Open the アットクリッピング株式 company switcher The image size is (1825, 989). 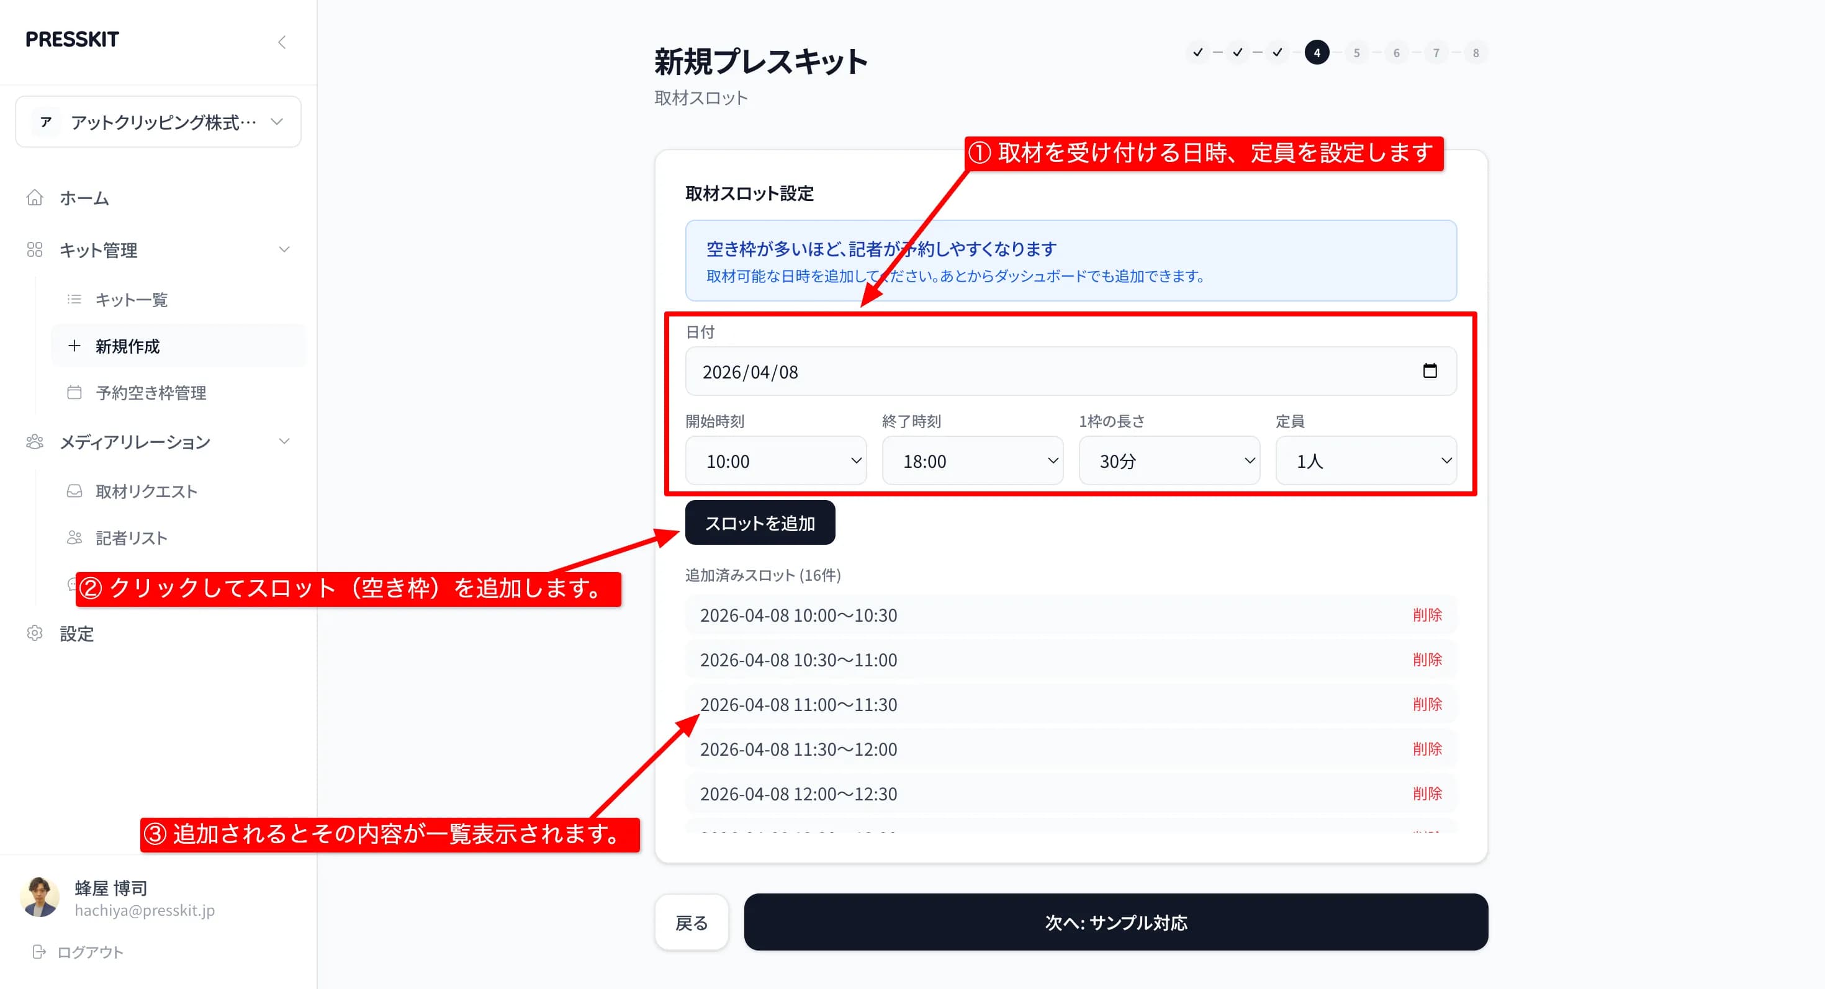(x=158, y=122)
